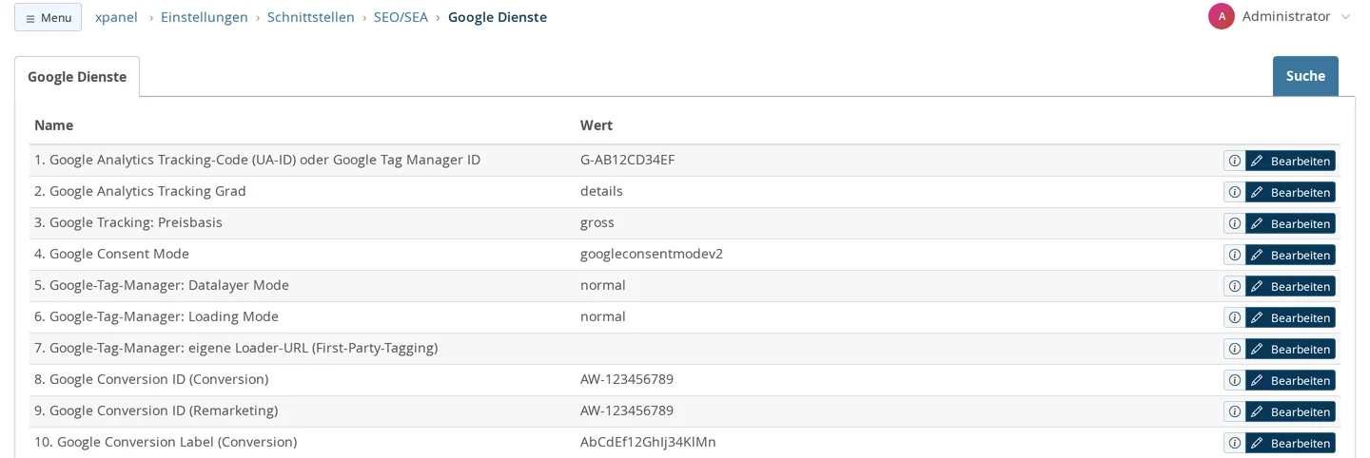Click 'normal' value in Datalayer Mode row
This screenshot has width=1370, height=458.
[x=603, y=285]
